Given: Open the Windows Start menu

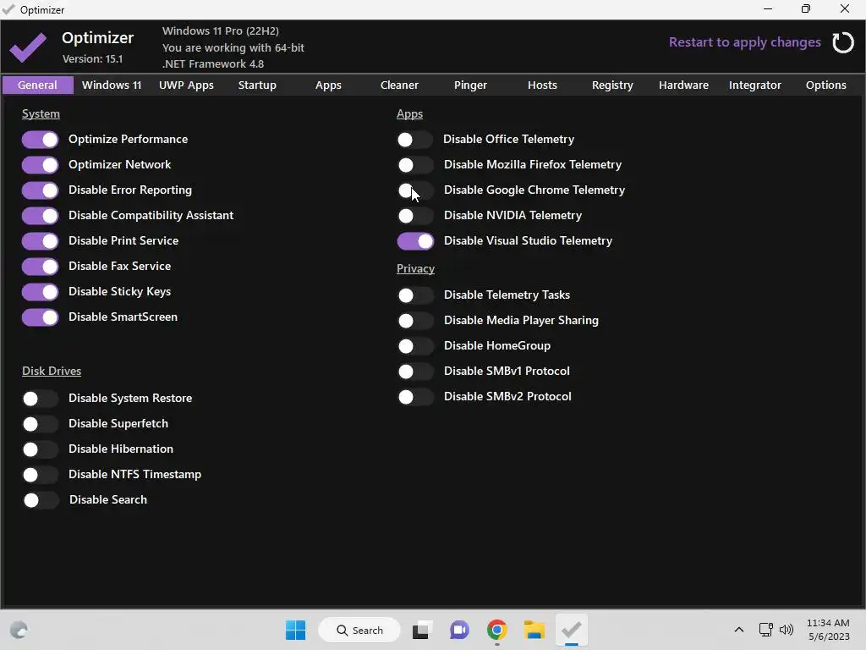Looking at the screenshot, I should [295, 630].
